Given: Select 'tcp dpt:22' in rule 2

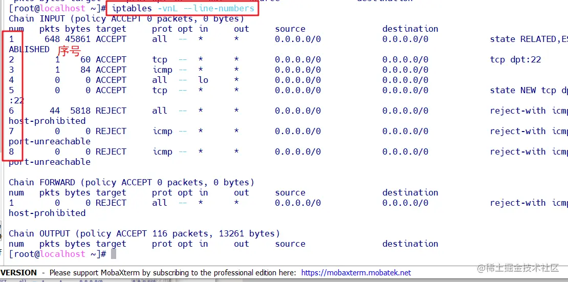Looking at the screenshot, I should pyautogui.click(x=515, y=59).
